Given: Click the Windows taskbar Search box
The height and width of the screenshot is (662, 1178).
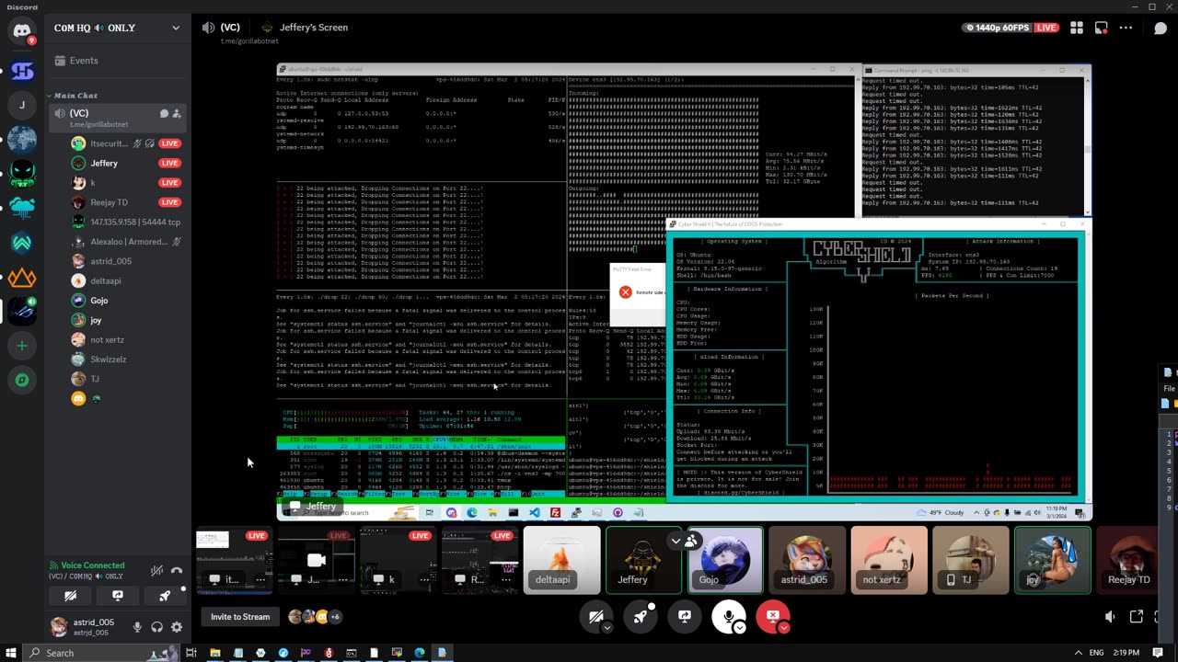Looking at the screenshot, I should pyautogui.click(x=101, y=653).
